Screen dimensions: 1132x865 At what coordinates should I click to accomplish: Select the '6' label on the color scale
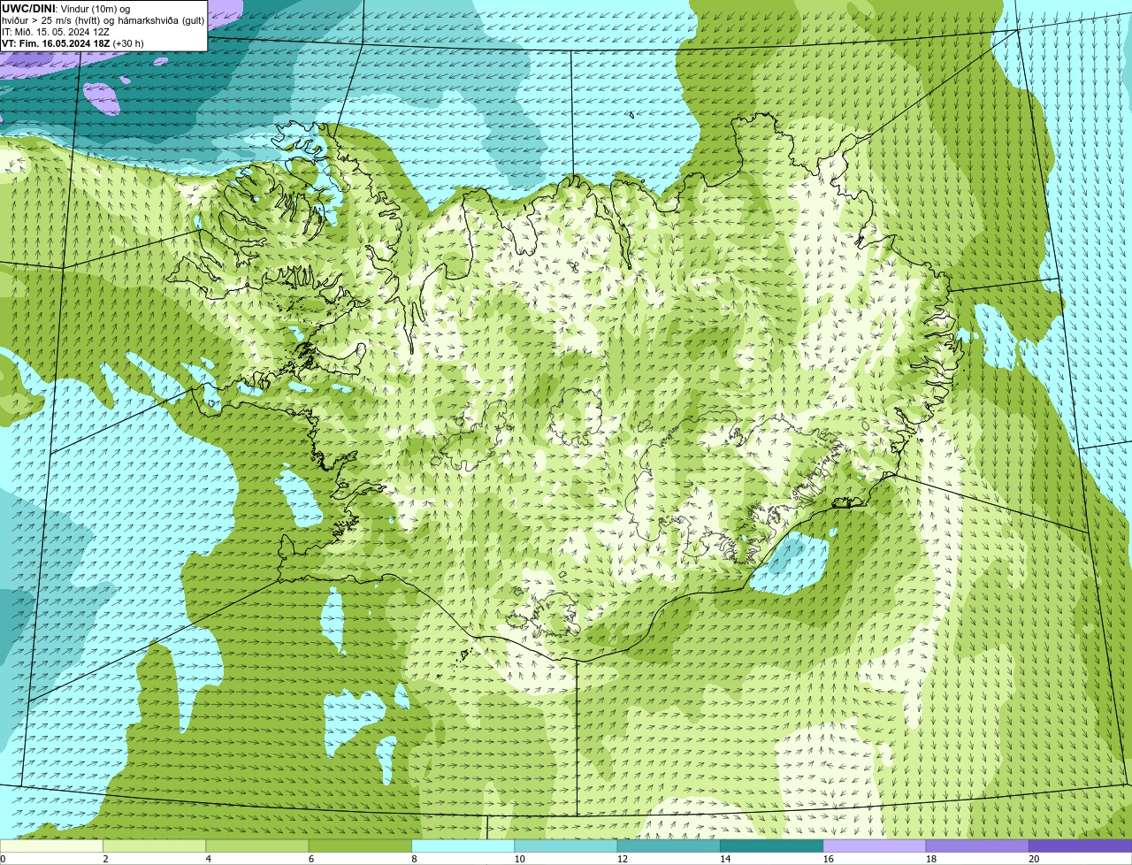tap(311, 859)
